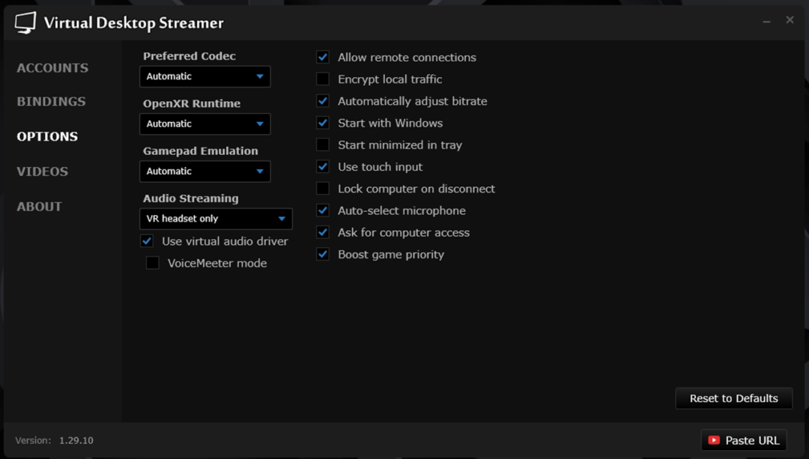This screenshot has width=809, height=459.
Task: Enable Encrypt local traffic checkbox
Action: click(323, 79)
